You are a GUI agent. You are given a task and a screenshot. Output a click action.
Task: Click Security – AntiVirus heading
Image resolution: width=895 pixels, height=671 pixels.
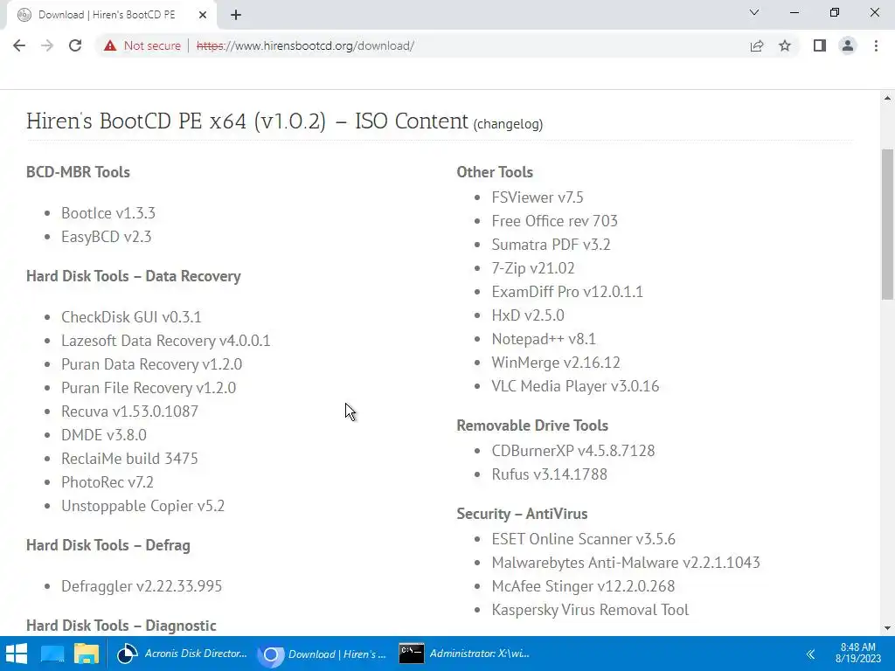tap(522, 514)
